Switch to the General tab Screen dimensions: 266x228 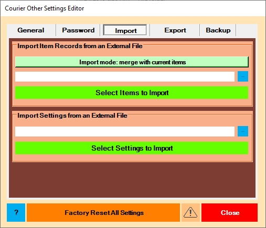click(x=31, y=30)
